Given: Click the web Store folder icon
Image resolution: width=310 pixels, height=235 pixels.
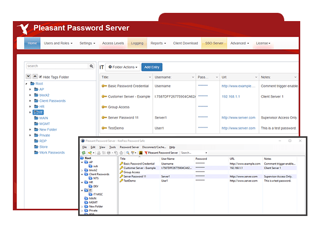Looking at the screenshot, I should [36, 147].
